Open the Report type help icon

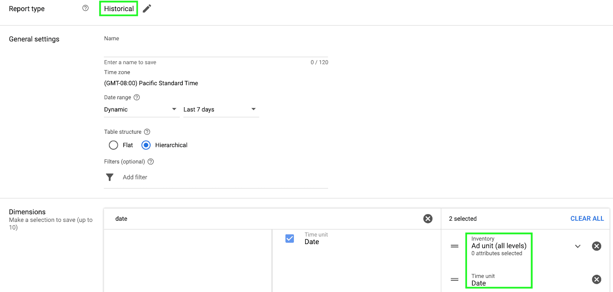coord(85,8)
